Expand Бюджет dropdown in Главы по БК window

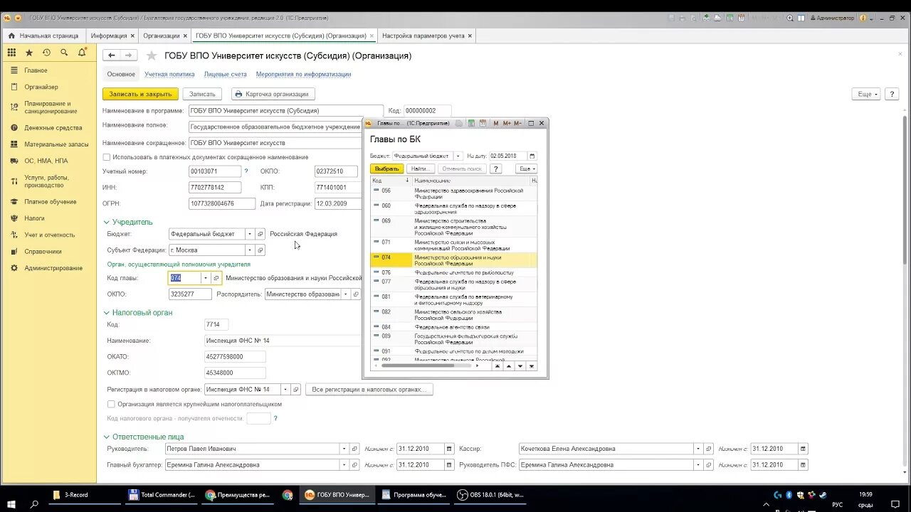click(x=458, y=156)
